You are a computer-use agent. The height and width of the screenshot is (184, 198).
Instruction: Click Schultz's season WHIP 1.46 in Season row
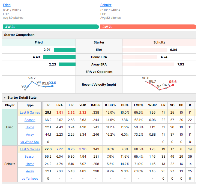152,157
